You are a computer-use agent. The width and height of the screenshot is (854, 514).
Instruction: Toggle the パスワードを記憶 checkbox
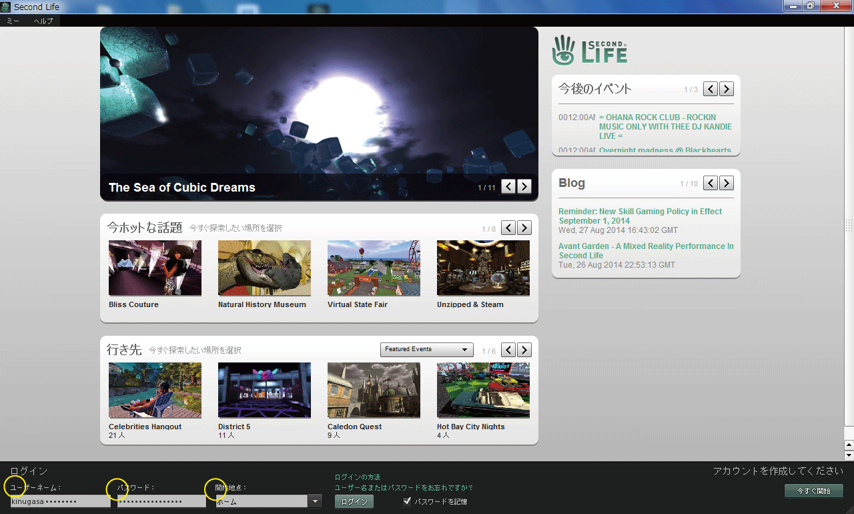407,501
